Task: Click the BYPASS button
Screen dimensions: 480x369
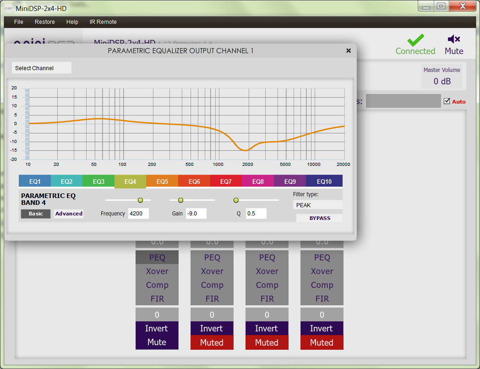Action: click(x=320, y=218)
